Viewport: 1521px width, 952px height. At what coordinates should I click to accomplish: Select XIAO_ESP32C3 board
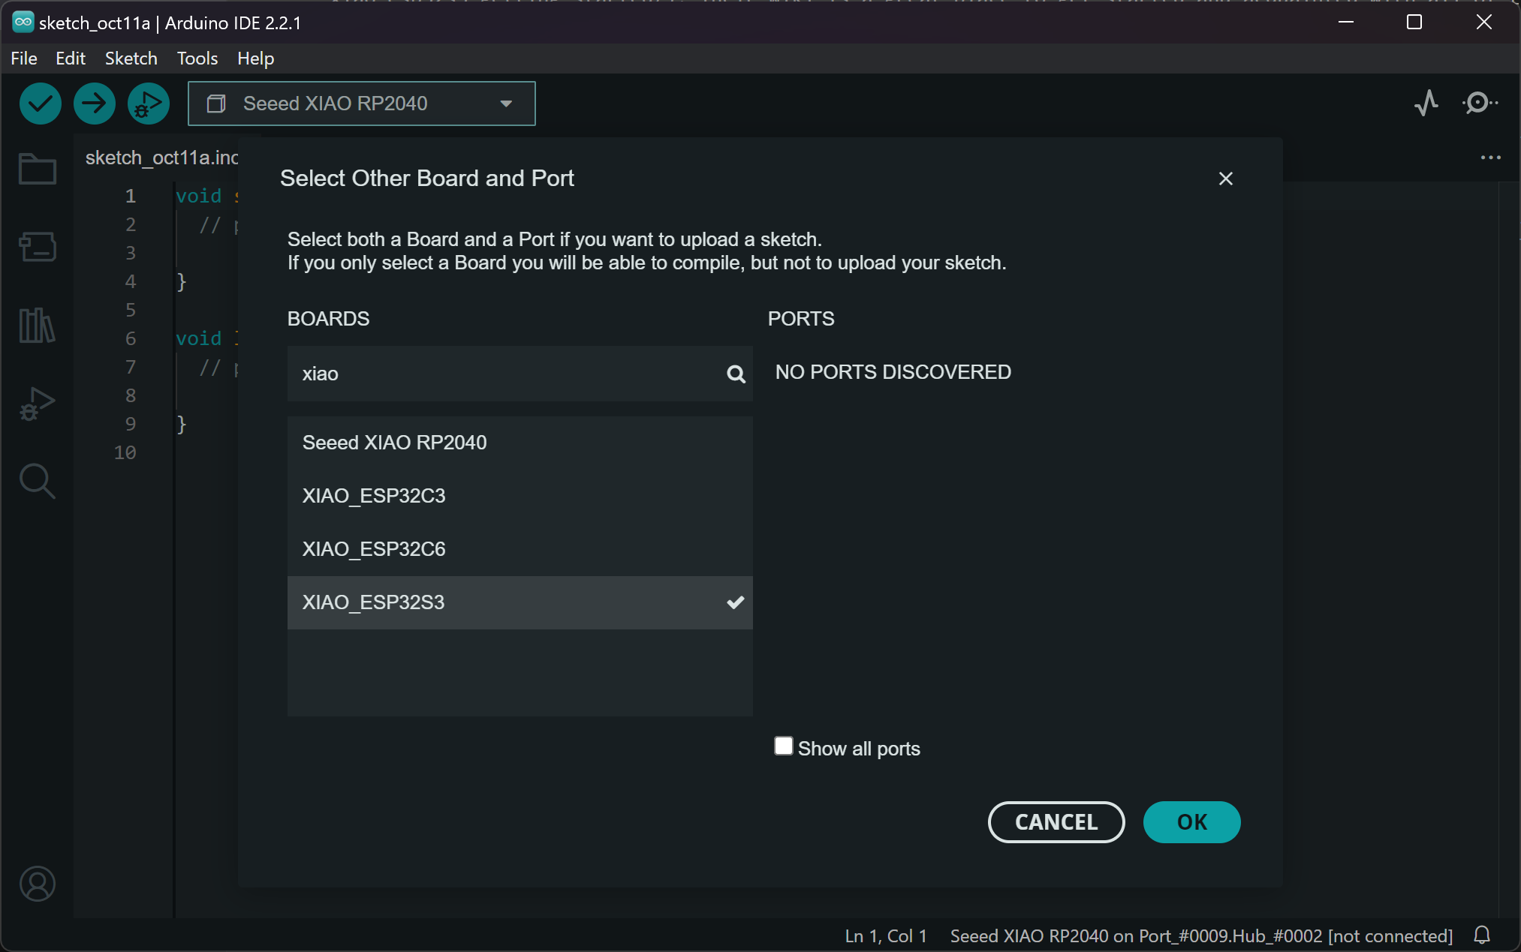[x=520, y=496]
